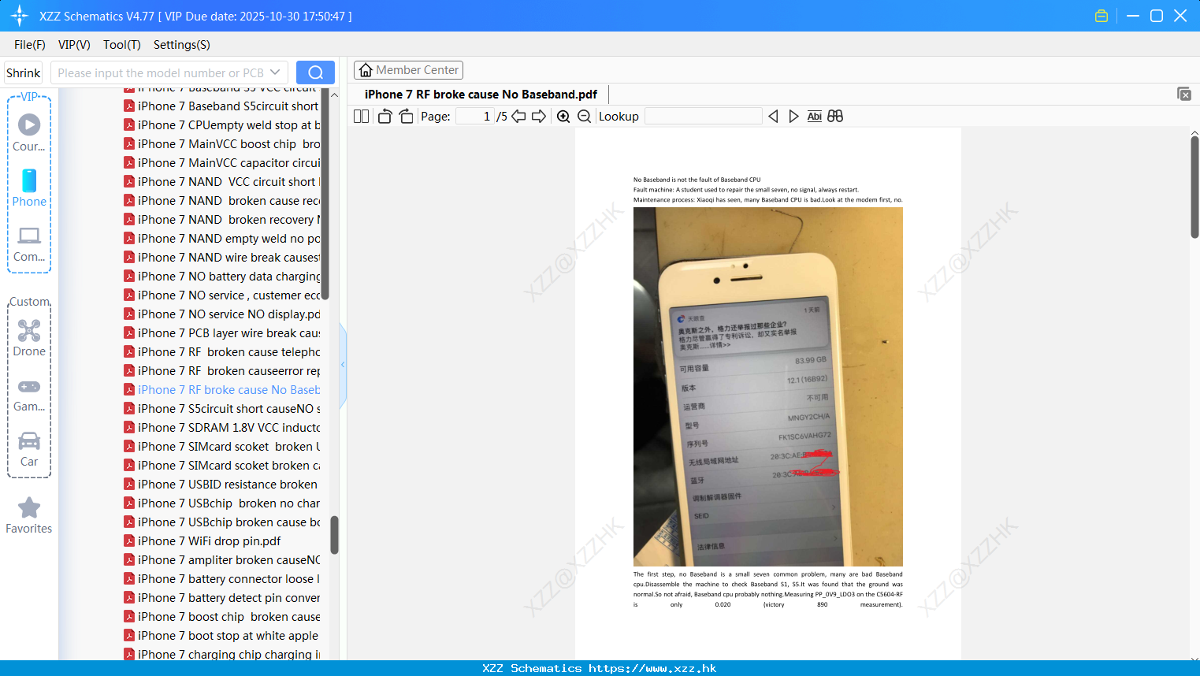The height and width of the screenshot is (676, 1200).
Task: Open iPhone 7 USBID resistance broken
Action: tap(221, 485)
